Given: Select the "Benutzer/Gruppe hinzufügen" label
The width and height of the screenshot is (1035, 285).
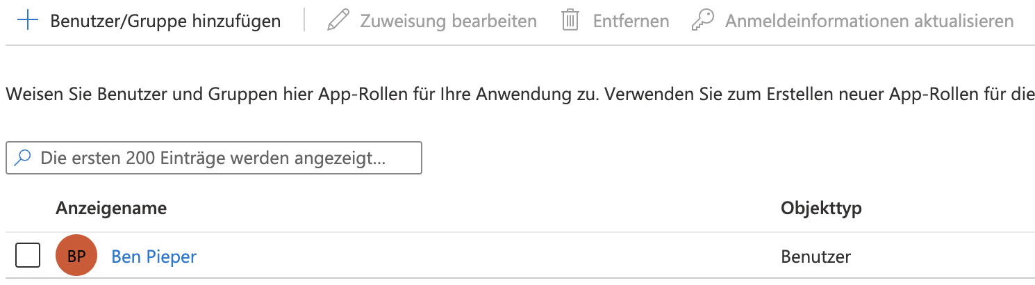Looking at the screenshot, I should point(165,21).
